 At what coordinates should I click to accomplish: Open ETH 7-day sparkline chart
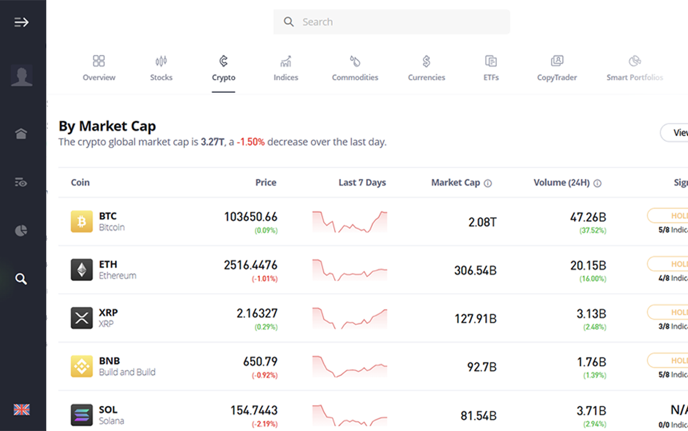pos(349,269)
